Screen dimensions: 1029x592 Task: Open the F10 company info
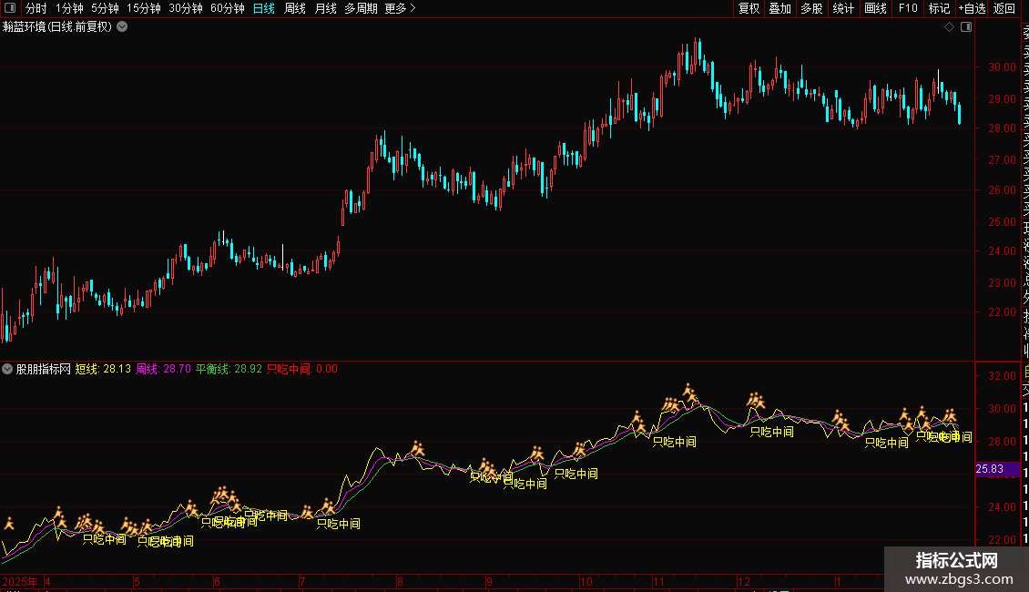[x=908, y=8]
